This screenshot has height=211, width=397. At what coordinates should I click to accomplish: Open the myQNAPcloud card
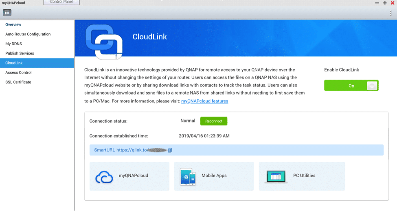point(129,176)
